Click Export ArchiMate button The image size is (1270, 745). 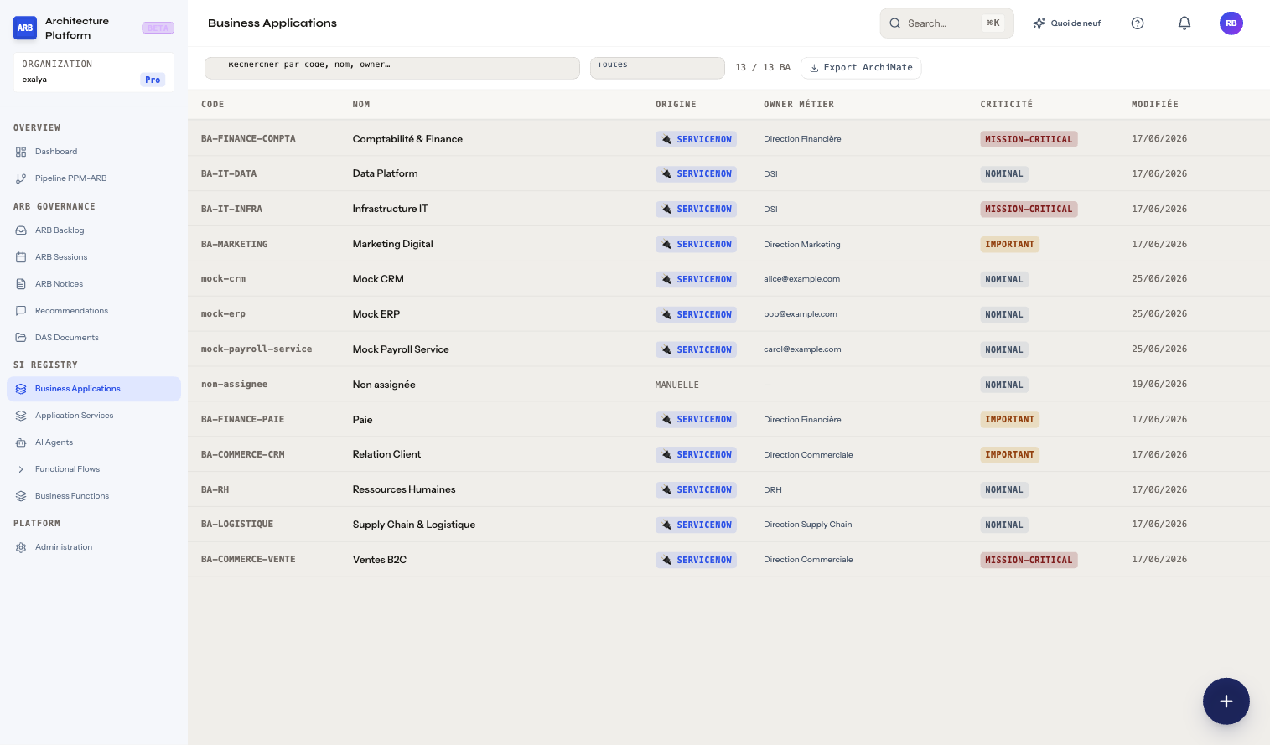pos(861,68)
